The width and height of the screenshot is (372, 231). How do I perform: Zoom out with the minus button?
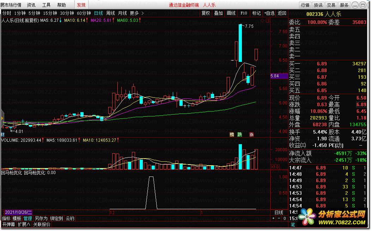point(279,218)
